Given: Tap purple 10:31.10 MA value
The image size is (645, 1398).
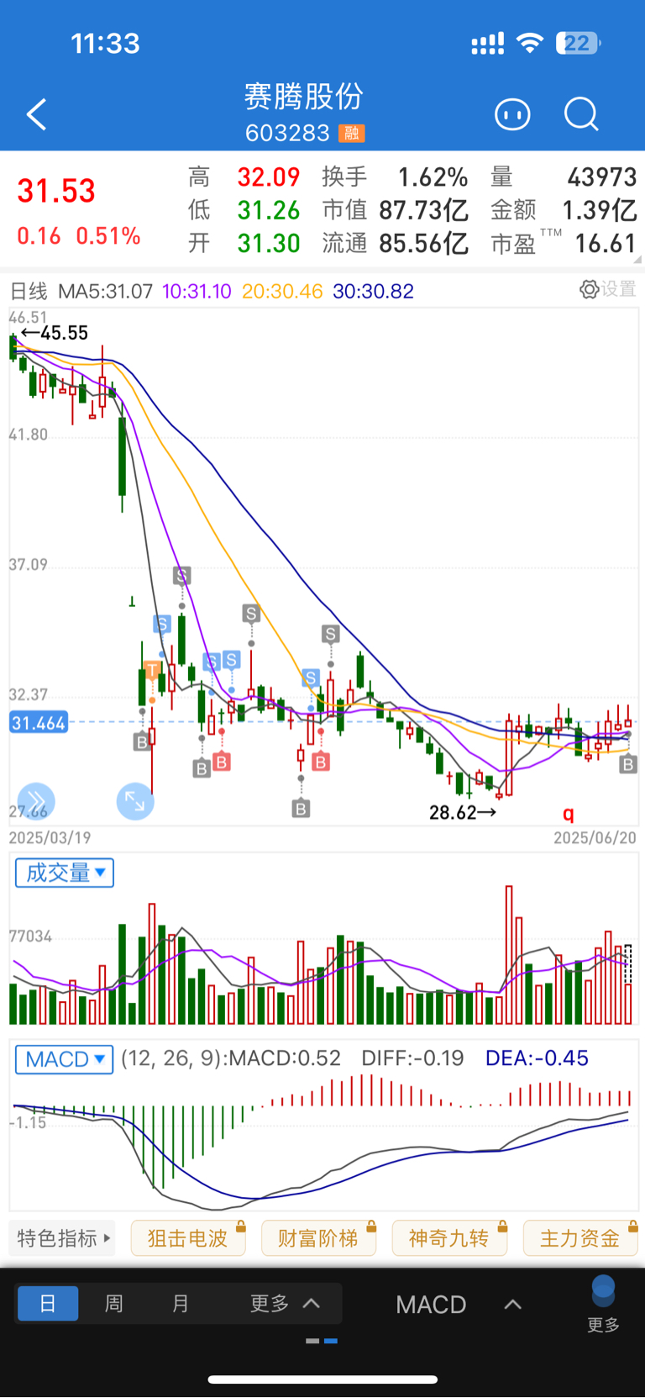Looking at the screenshot, I should pyautogui.click(x=197, y=291).
